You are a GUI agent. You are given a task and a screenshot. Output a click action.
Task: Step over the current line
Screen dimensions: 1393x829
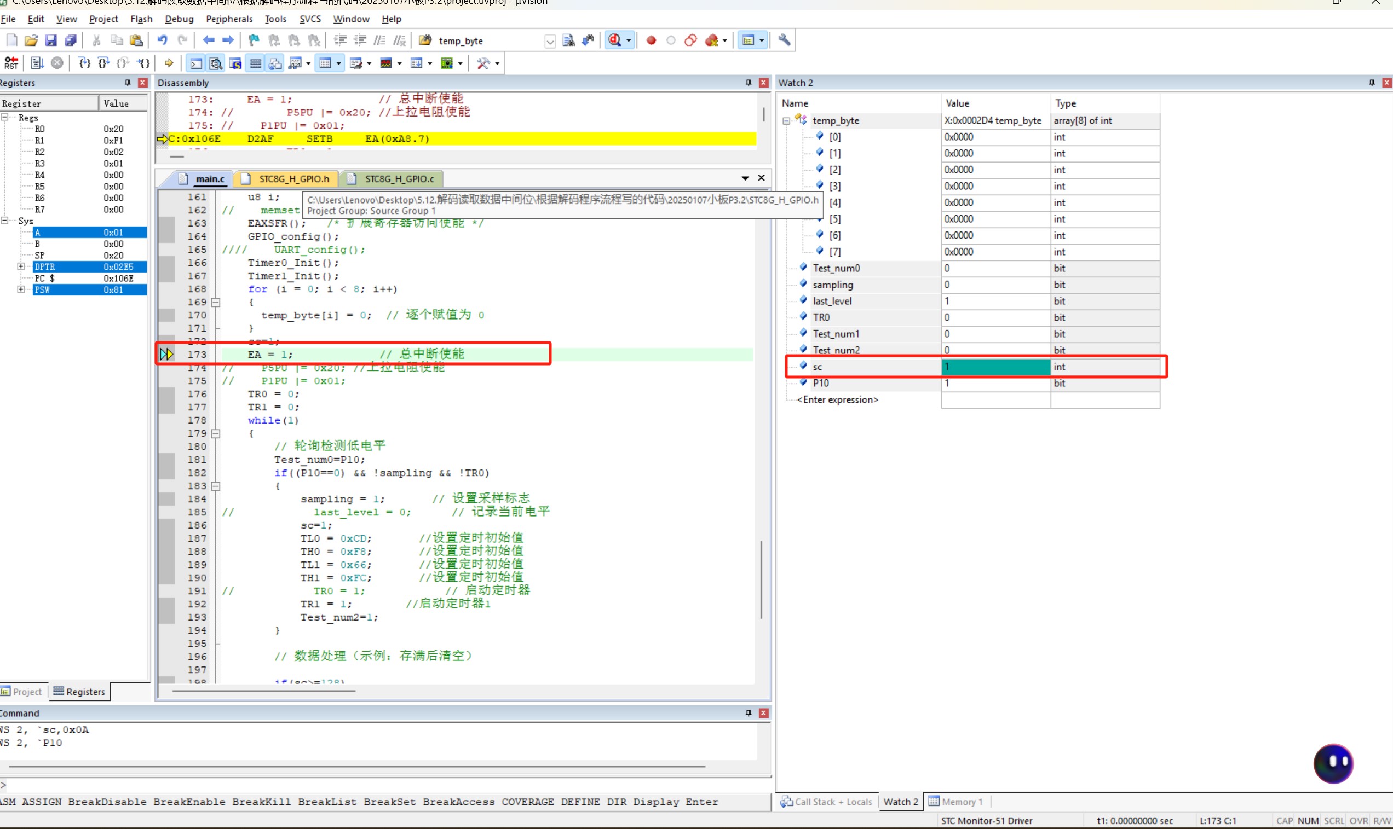[x=103, y=63]
